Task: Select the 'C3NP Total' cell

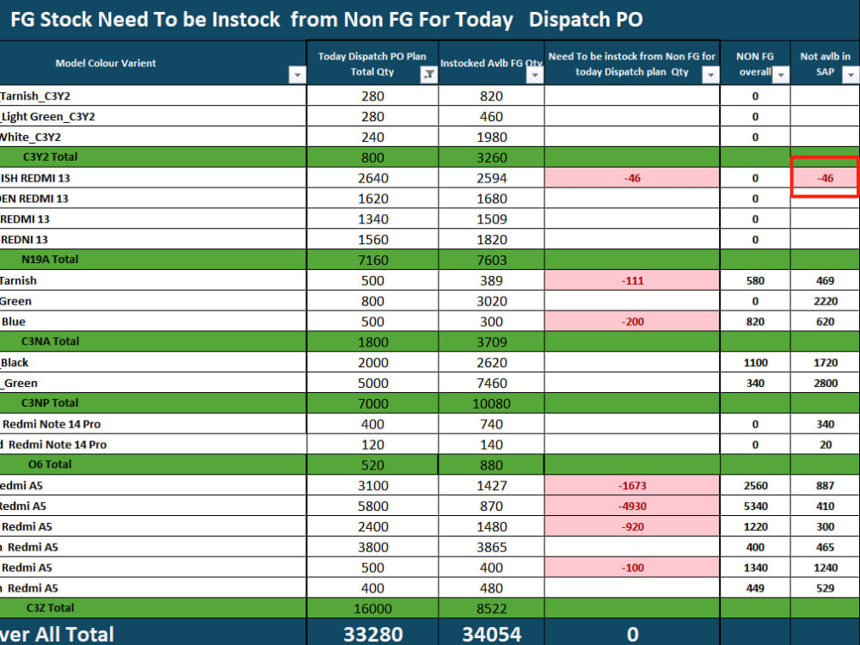Action: pos(152,403)
